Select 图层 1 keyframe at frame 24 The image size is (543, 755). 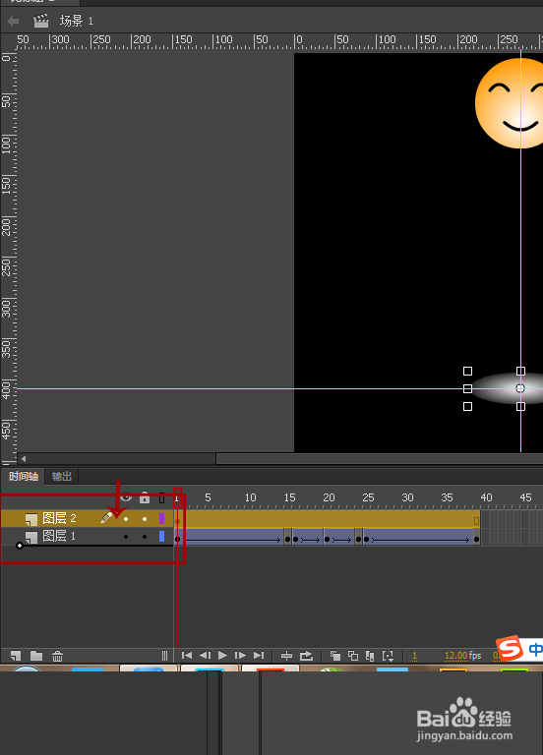[x=358, y=537]
